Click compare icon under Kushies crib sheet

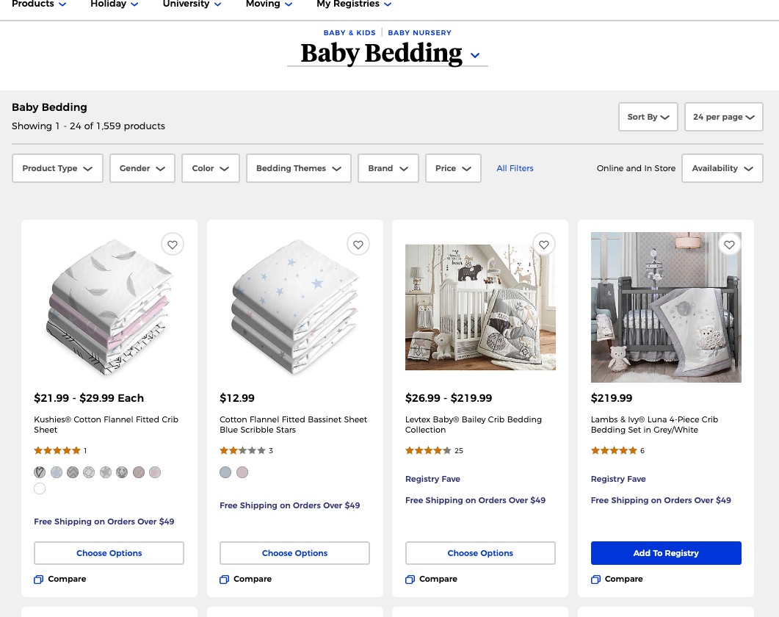[38, 580]
